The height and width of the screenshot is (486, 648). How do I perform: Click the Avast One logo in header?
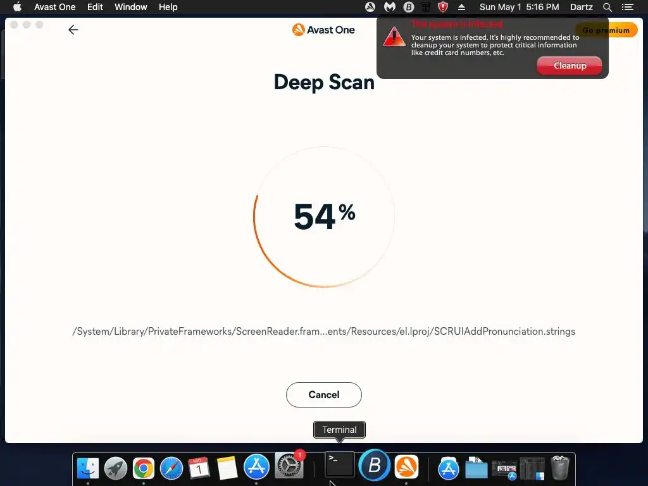[x=323, y=30]
